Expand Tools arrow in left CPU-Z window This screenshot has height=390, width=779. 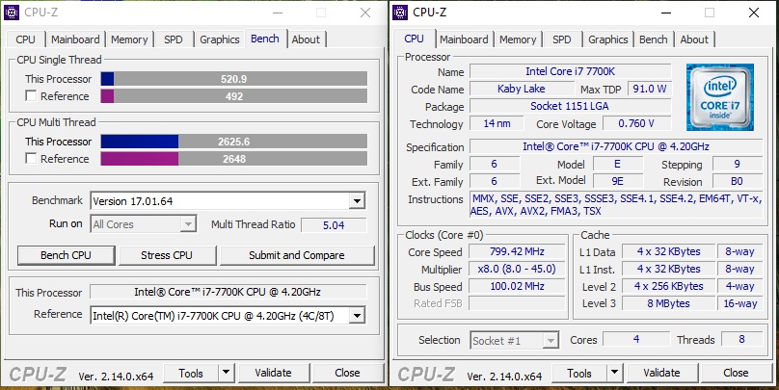point(226,372)
